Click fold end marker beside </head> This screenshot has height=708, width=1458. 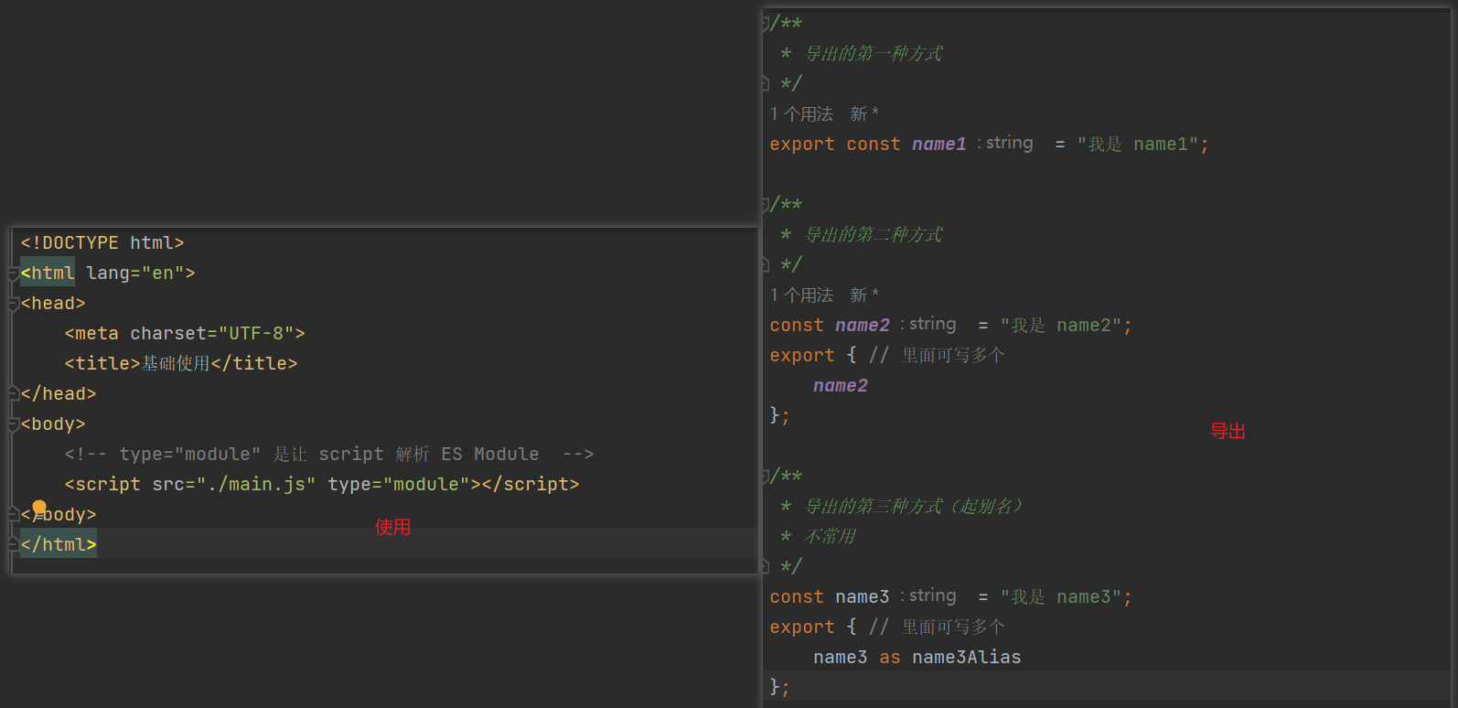tap(14, 393)
